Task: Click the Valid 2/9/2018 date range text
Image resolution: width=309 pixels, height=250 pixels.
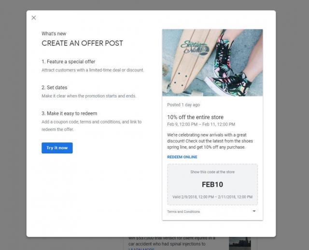Action: [x=212, y=197]
